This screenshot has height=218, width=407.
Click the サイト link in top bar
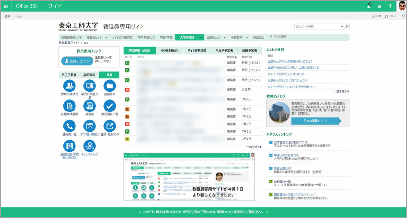(55, 6)
